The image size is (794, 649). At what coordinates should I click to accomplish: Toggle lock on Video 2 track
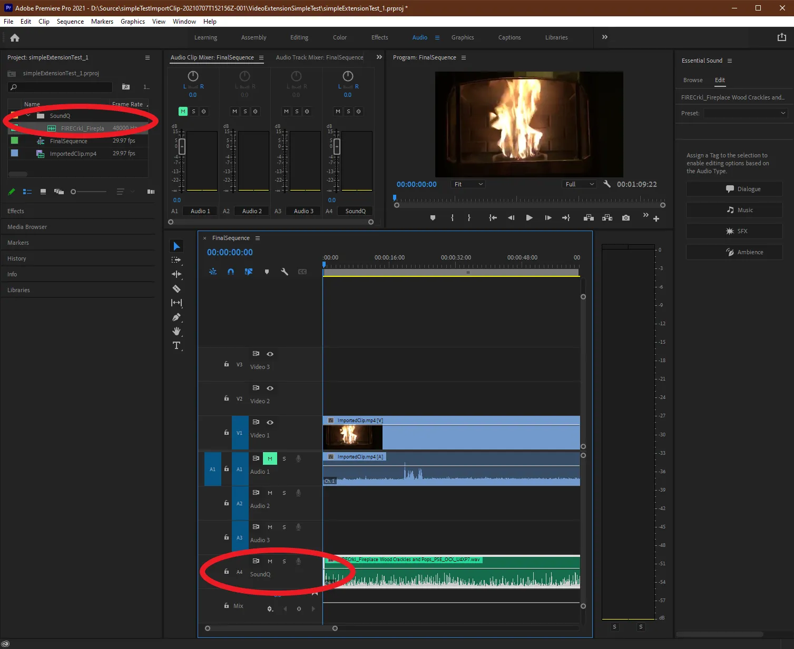pyautogui.click(x=227, y=398)
